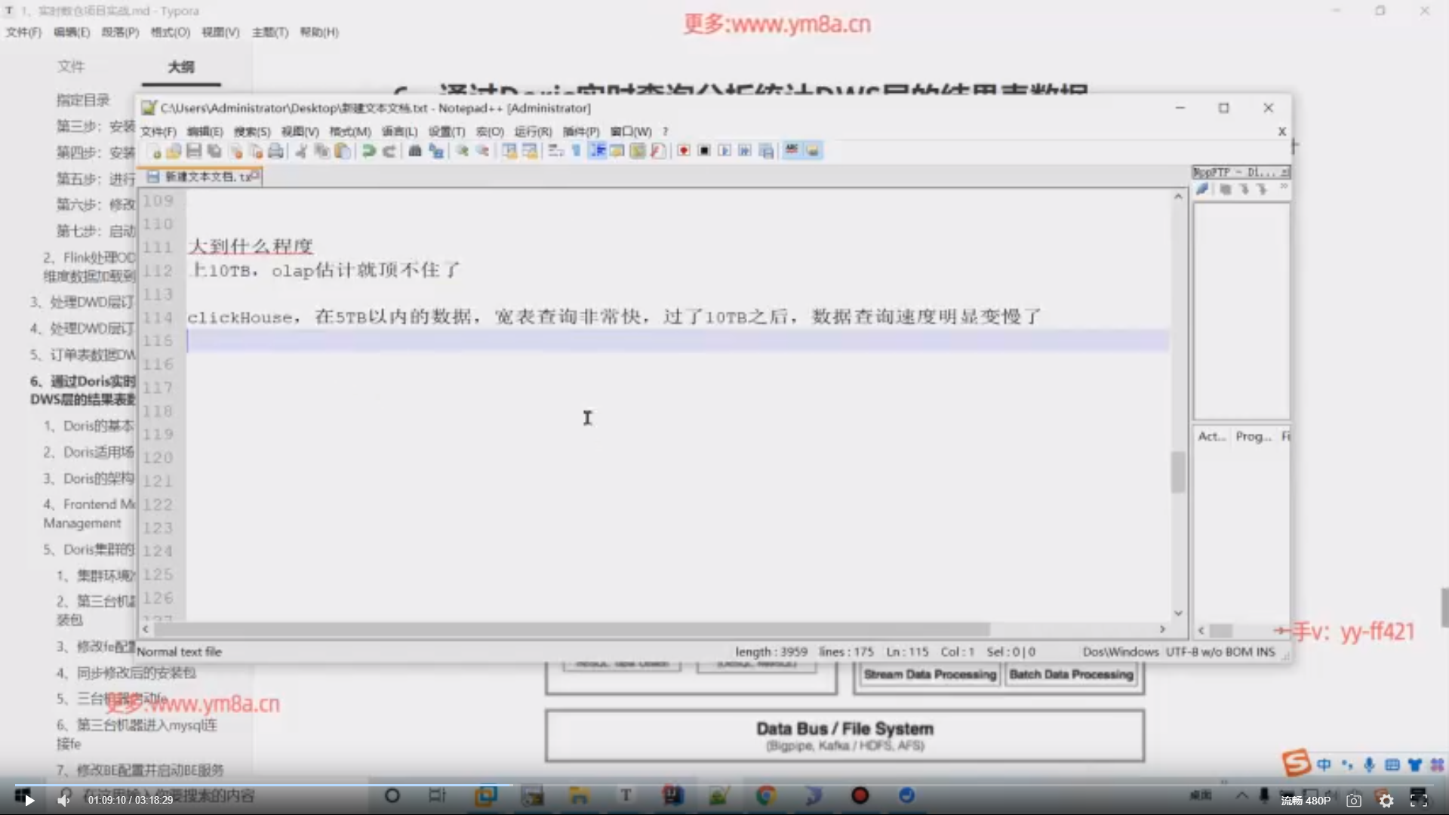Screen dimensions: 1449x815
Task: Click the Redo arrow icon
Action: [389, 151]
